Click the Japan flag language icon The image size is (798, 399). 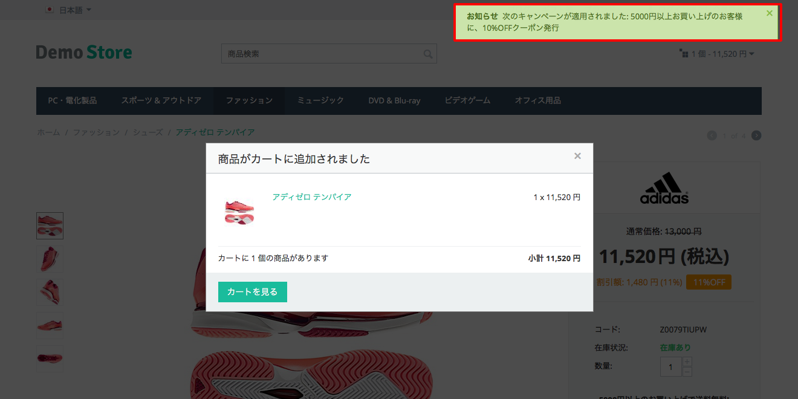(x=50, y=10)
